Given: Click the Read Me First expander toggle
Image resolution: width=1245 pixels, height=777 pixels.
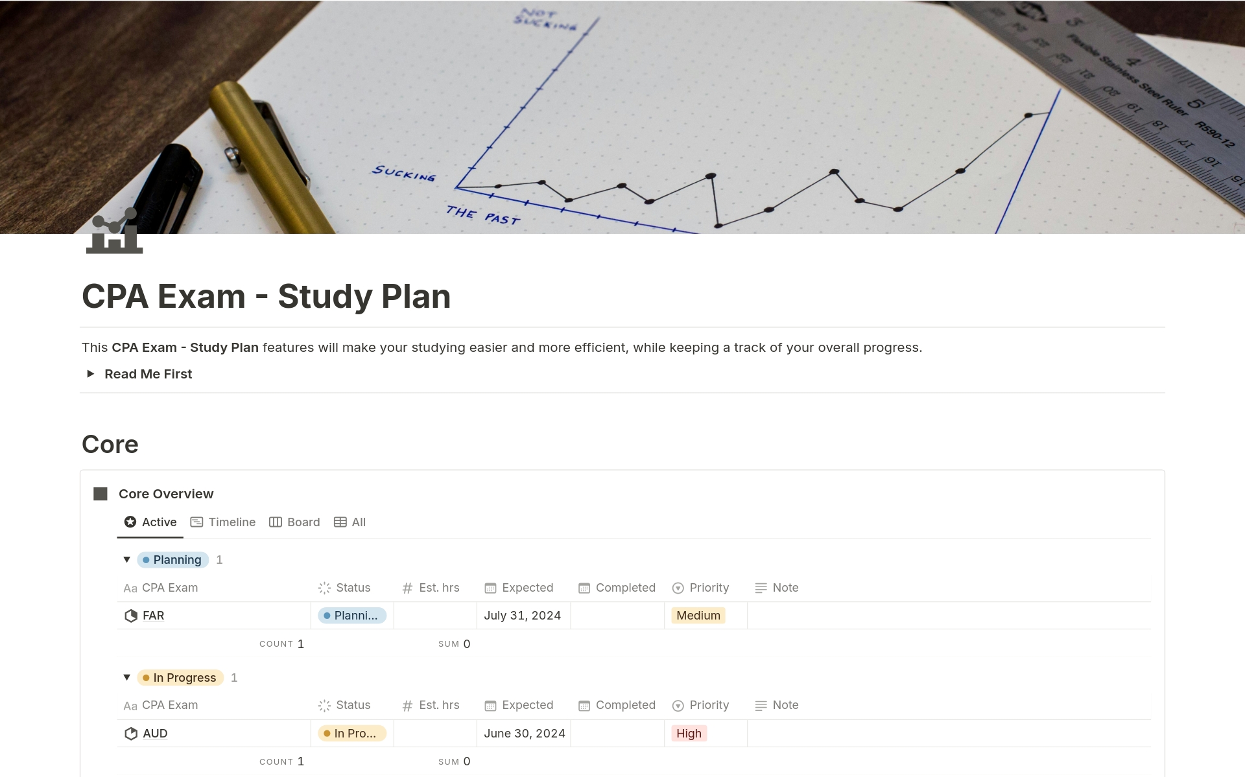Looking at the screenshot, I should pyautogui.click(x=92, y=373).
